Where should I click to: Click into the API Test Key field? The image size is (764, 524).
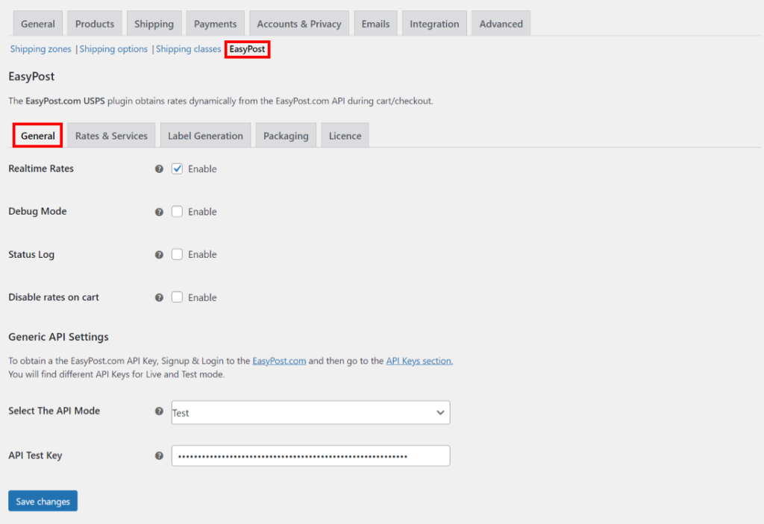(310, 455)
